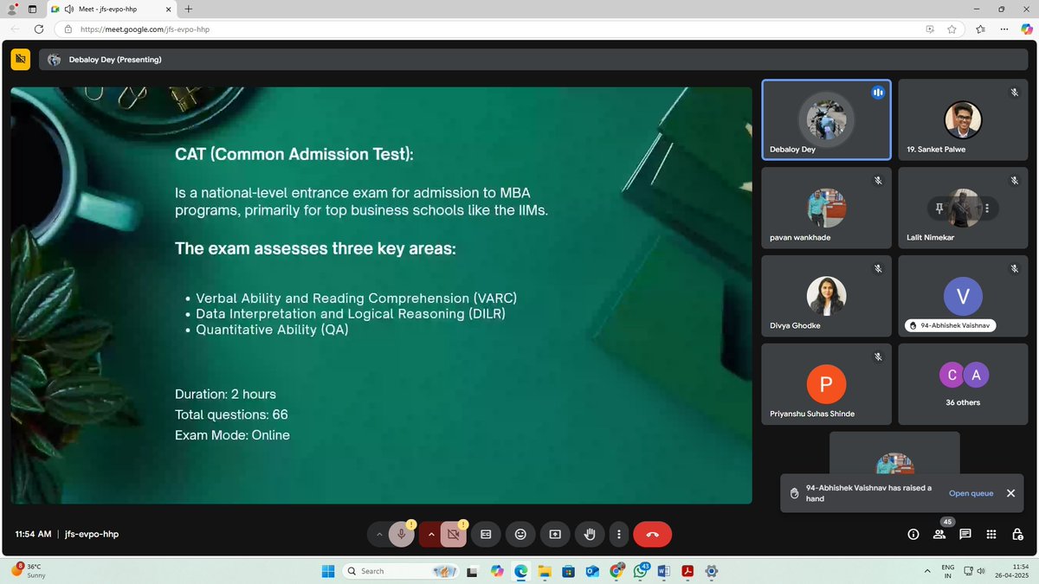Open the activities grid icon
Viewport: 1039px width, 584px height.
(991, 535)
